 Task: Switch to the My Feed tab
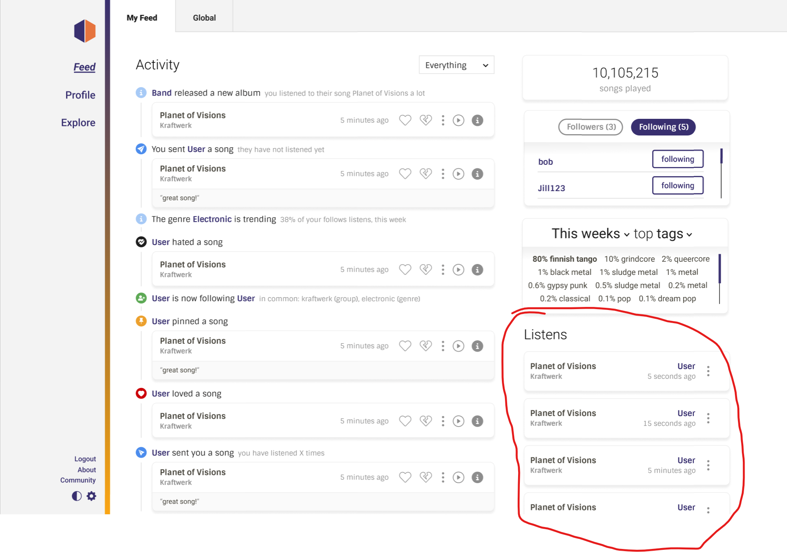[142, 18]
